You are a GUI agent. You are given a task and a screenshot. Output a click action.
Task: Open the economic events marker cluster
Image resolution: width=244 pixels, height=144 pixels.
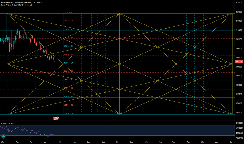click(56, 118)
